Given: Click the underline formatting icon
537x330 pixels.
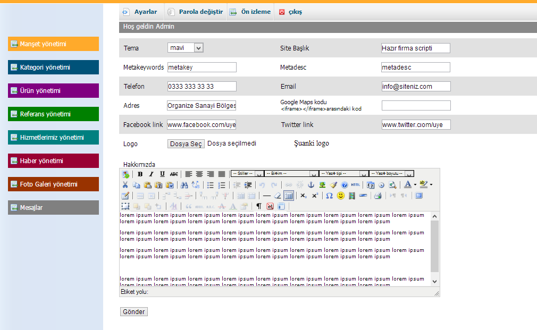Looking at the screenshot, I should coord(162,174).
